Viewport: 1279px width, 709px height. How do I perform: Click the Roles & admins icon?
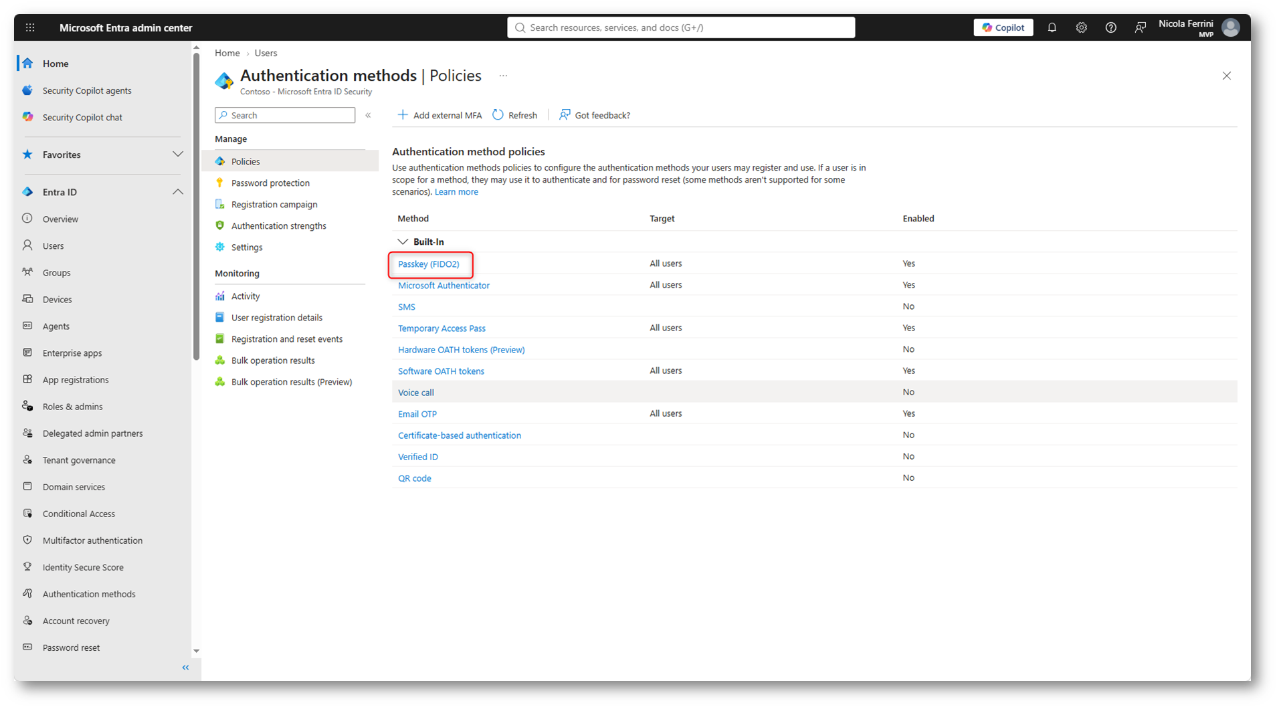point(27,406)
